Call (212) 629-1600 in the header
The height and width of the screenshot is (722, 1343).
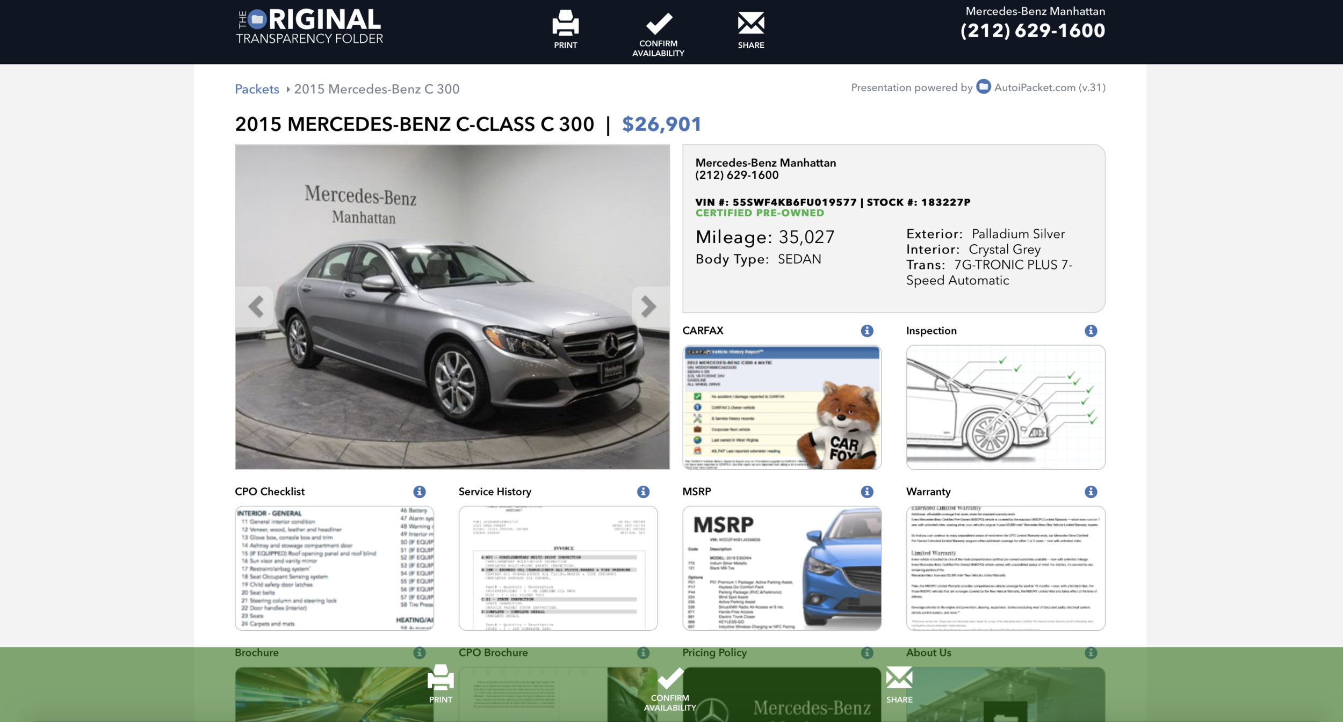click(x=1032, y=31)
